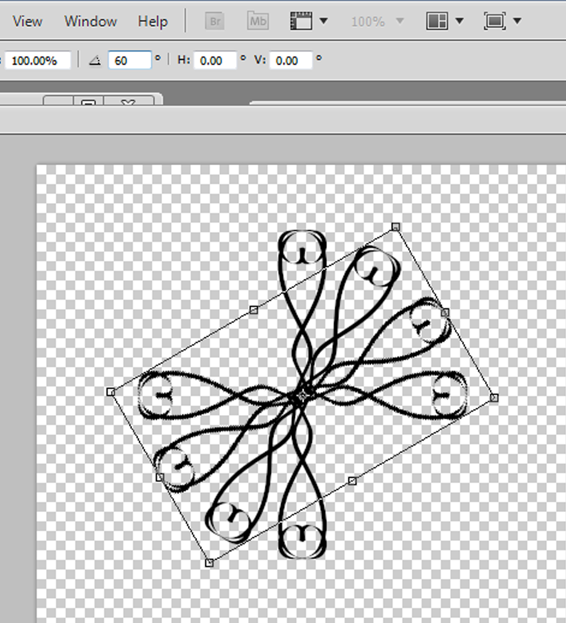Open the Window menu
Screen dimensions: 566x623
coord(90,21)
